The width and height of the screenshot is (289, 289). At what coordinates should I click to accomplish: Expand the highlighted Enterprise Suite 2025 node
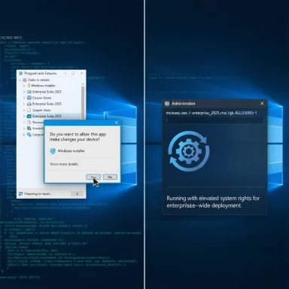[x=24, y=117]
